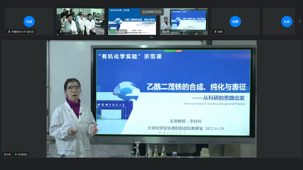
Task: Collapse participant strip with up chevron
Action: (151, 37)
